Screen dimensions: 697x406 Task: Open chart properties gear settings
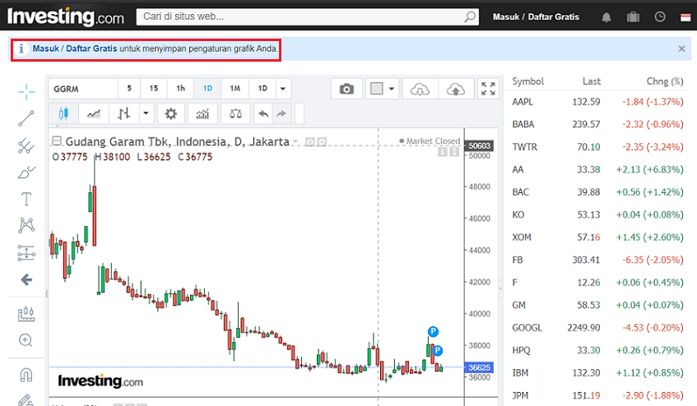click(170, 114)
